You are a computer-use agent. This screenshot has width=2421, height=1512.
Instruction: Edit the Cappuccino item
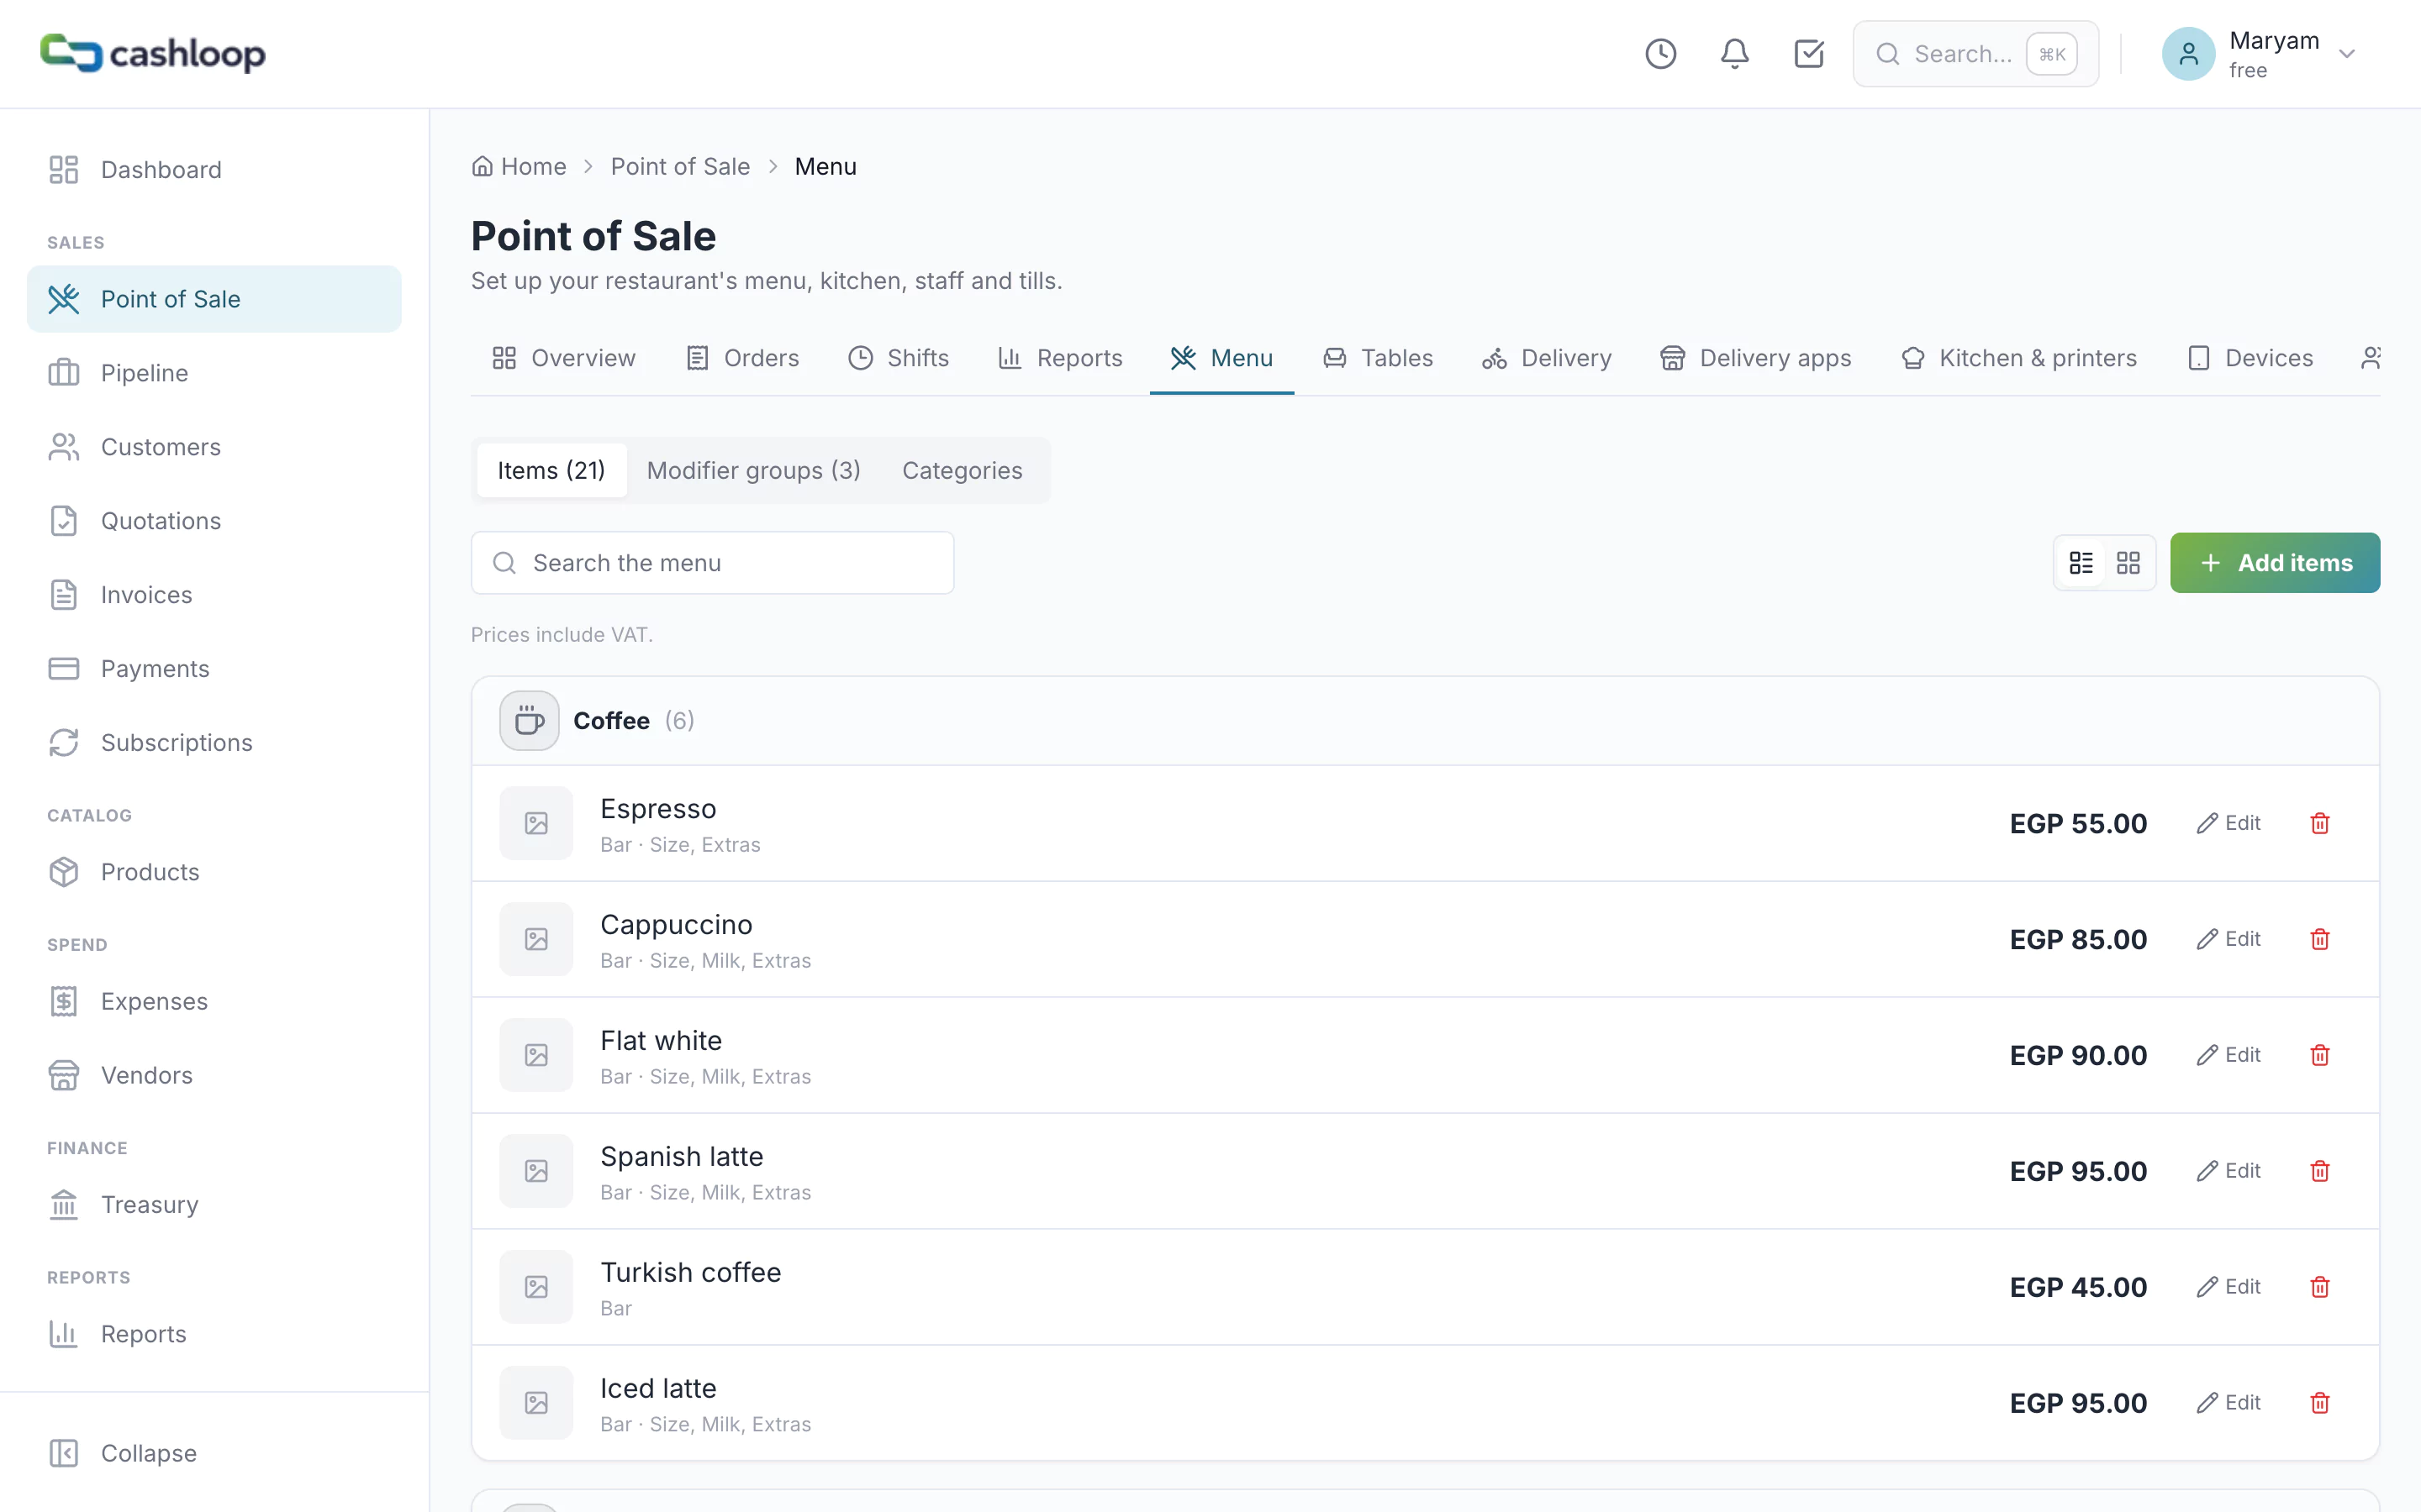(x=2228, y=939)
